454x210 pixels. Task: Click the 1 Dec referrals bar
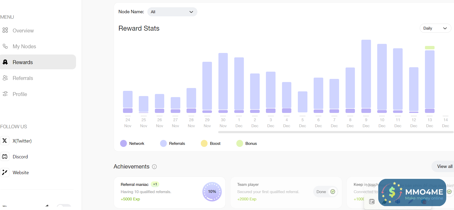pyautogui.click(x=239, y=83)
